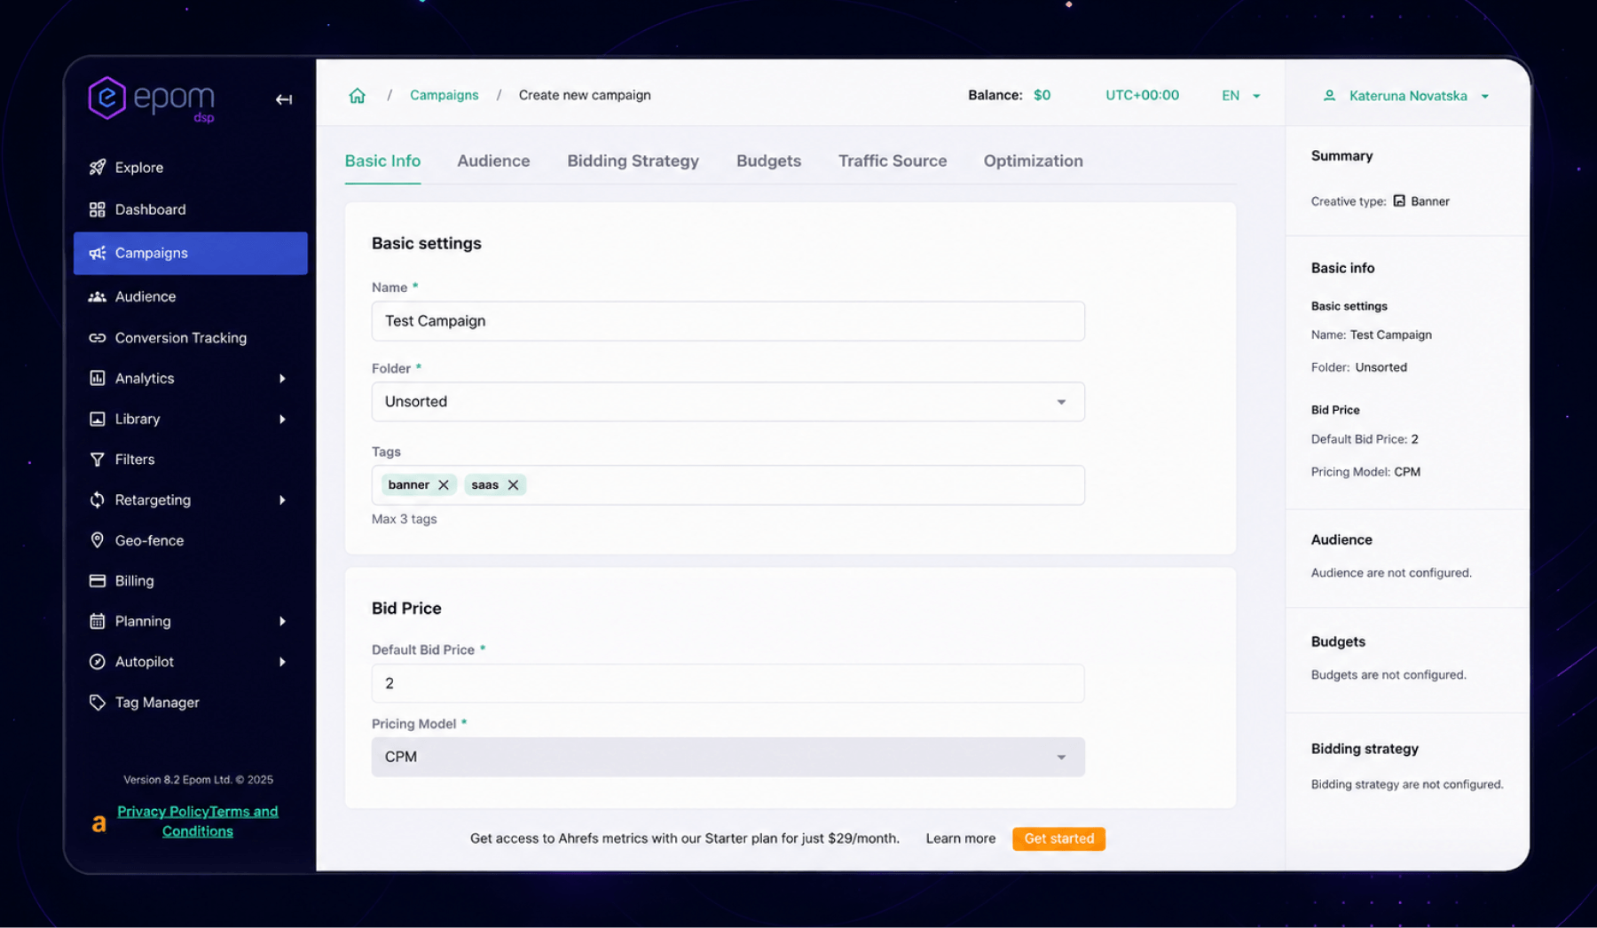1597x928 pixels.
Task: Remove the banner tag
Action: tap(444, 485)
